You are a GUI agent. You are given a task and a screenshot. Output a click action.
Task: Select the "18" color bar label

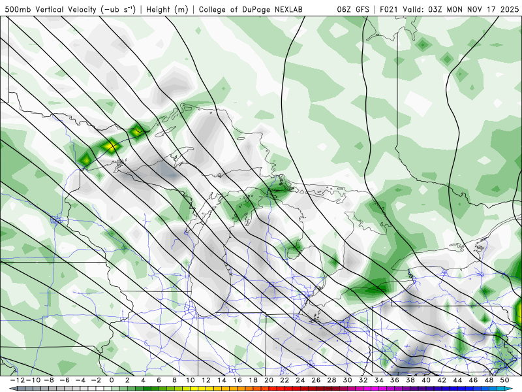tap(253, 380)
